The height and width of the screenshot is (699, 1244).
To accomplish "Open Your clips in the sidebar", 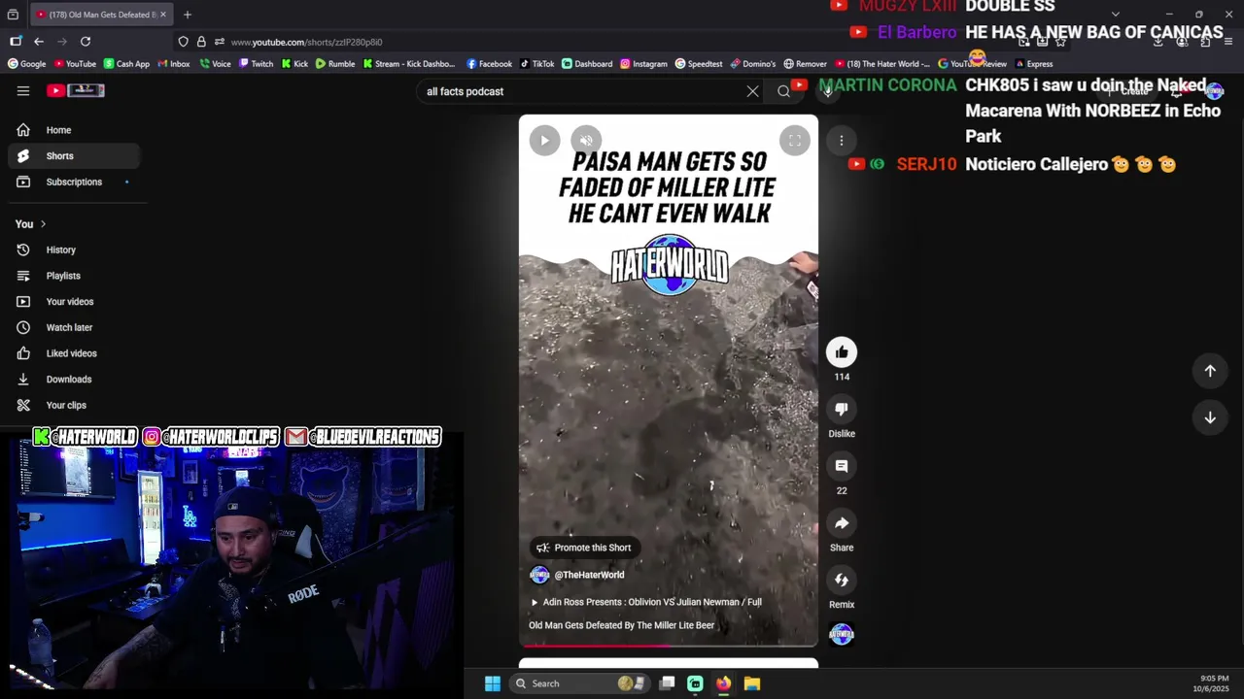I will (x=74, y=405).
